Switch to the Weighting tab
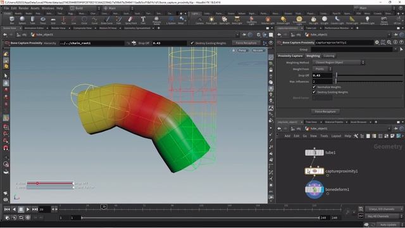 pyautogui.click(x=313, y=56)
